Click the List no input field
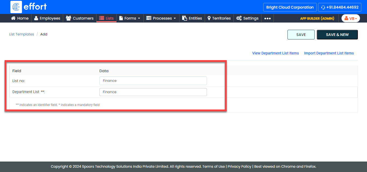367x172 pixels. point(153,81)
